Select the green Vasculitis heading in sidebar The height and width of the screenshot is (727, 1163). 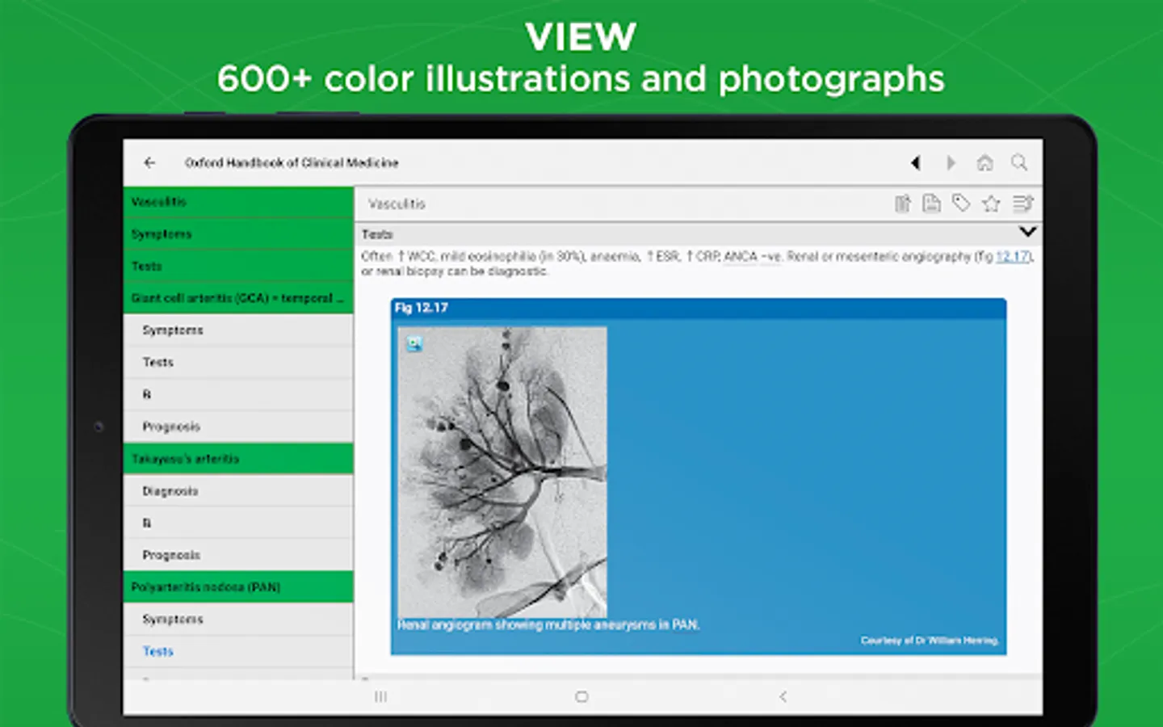pos(238,202)
